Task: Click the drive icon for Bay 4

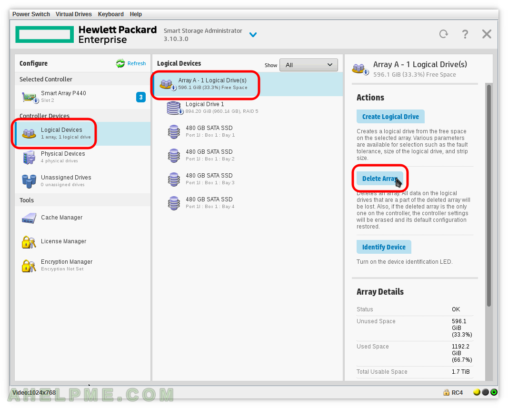Action: click(x=174, y=203)
